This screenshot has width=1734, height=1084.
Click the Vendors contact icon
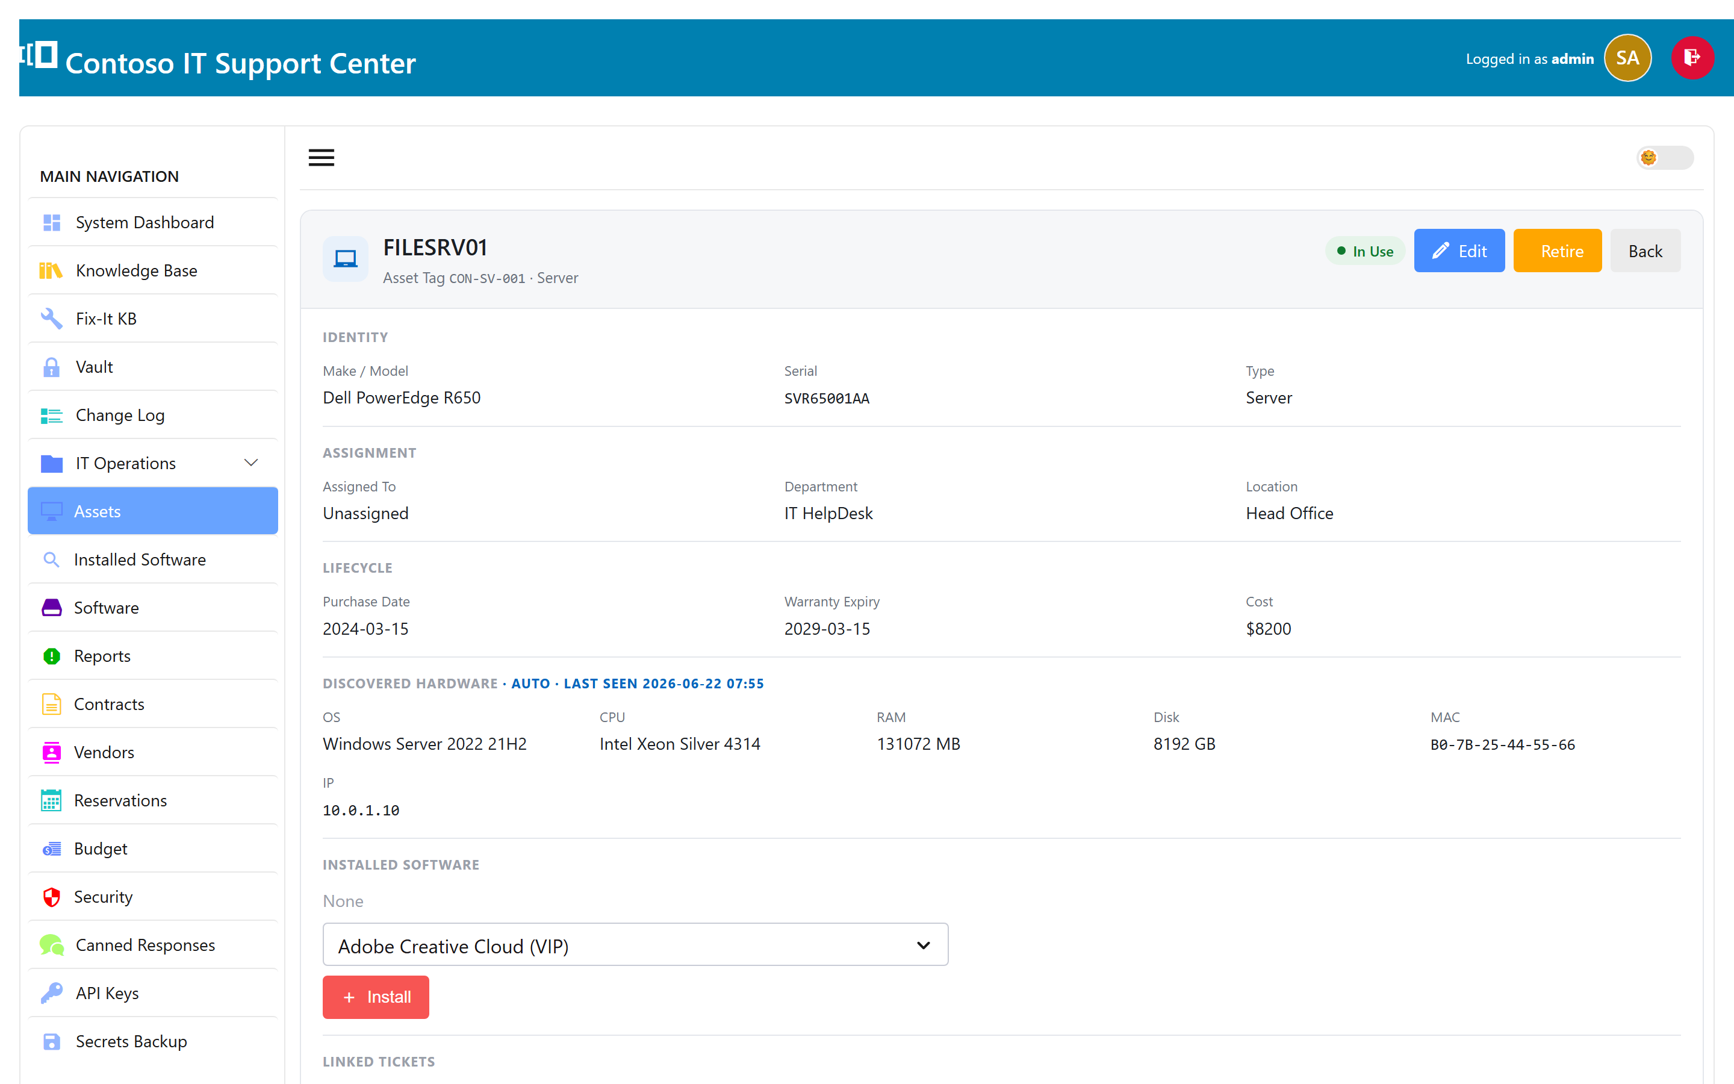tap(52, 752)
